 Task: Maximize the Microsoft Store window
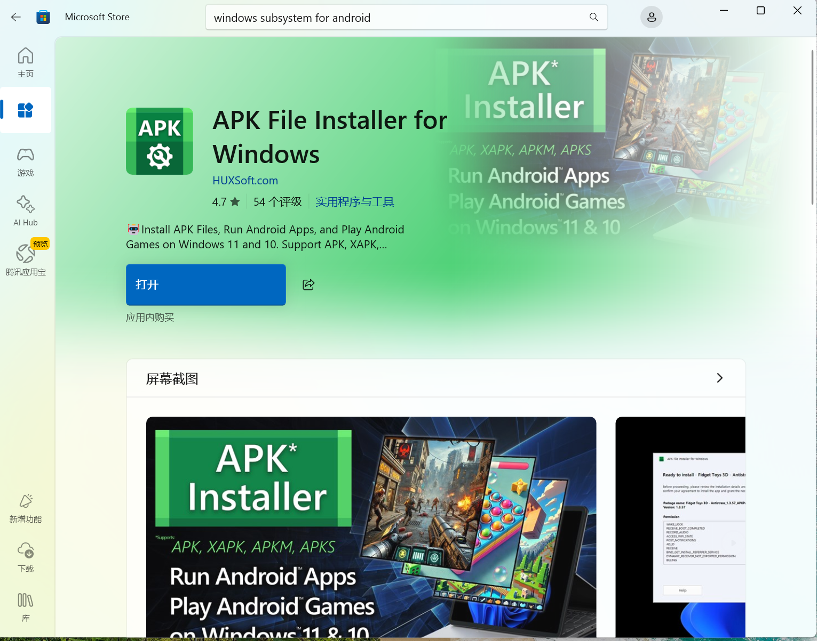click(760, 11)
